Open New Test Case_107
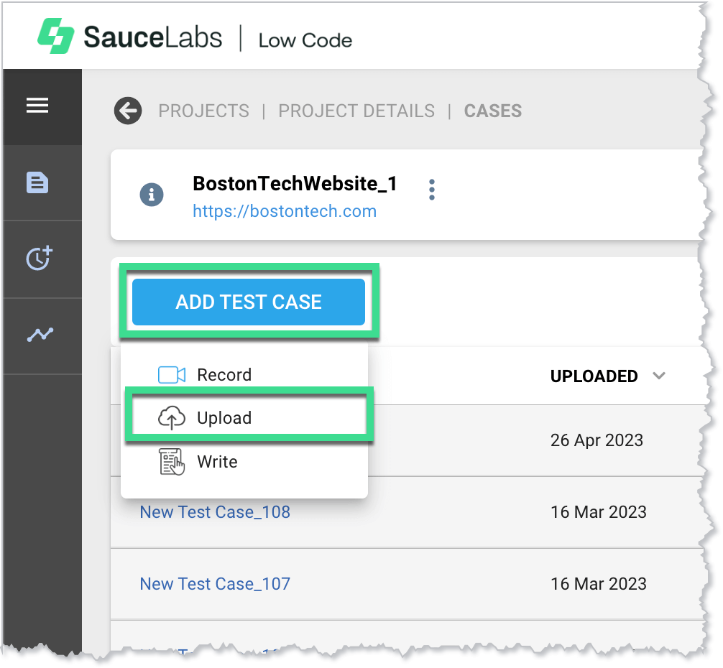 click(215, 584)
